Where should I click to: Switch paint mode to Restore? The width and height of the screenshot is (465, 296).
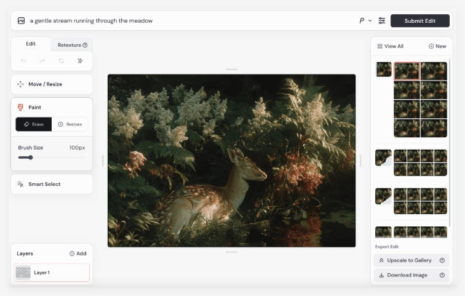70,124
